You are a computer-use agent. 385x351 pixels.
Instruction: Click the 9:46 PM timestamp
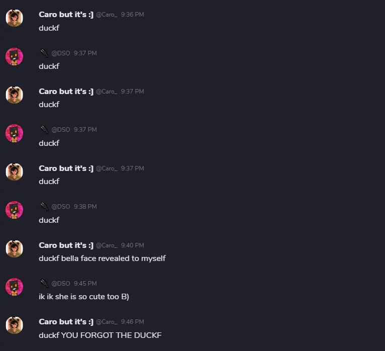133,322
